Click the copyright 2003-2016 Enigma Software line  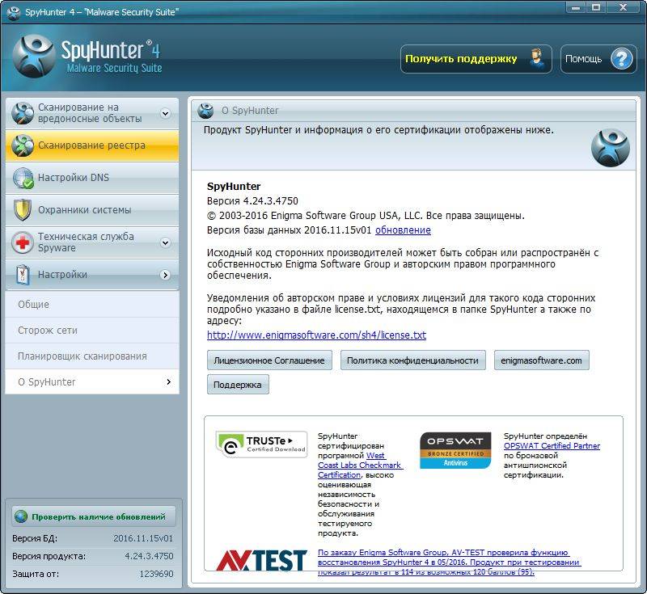pyautogui.click(x=366, y=215)
